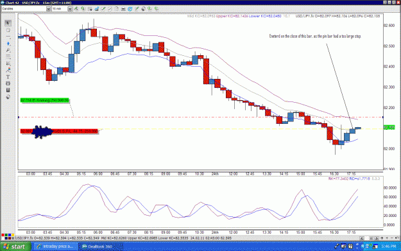Image resolution: width=401 pixels, height=251 pixels.
Task: Select the horizontal line tool
Action: point(8,37)
